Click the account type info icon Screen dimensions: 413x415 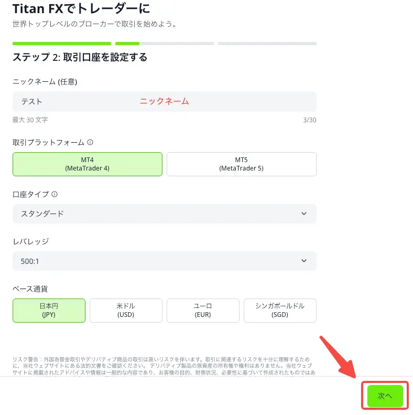coord(55,194)
